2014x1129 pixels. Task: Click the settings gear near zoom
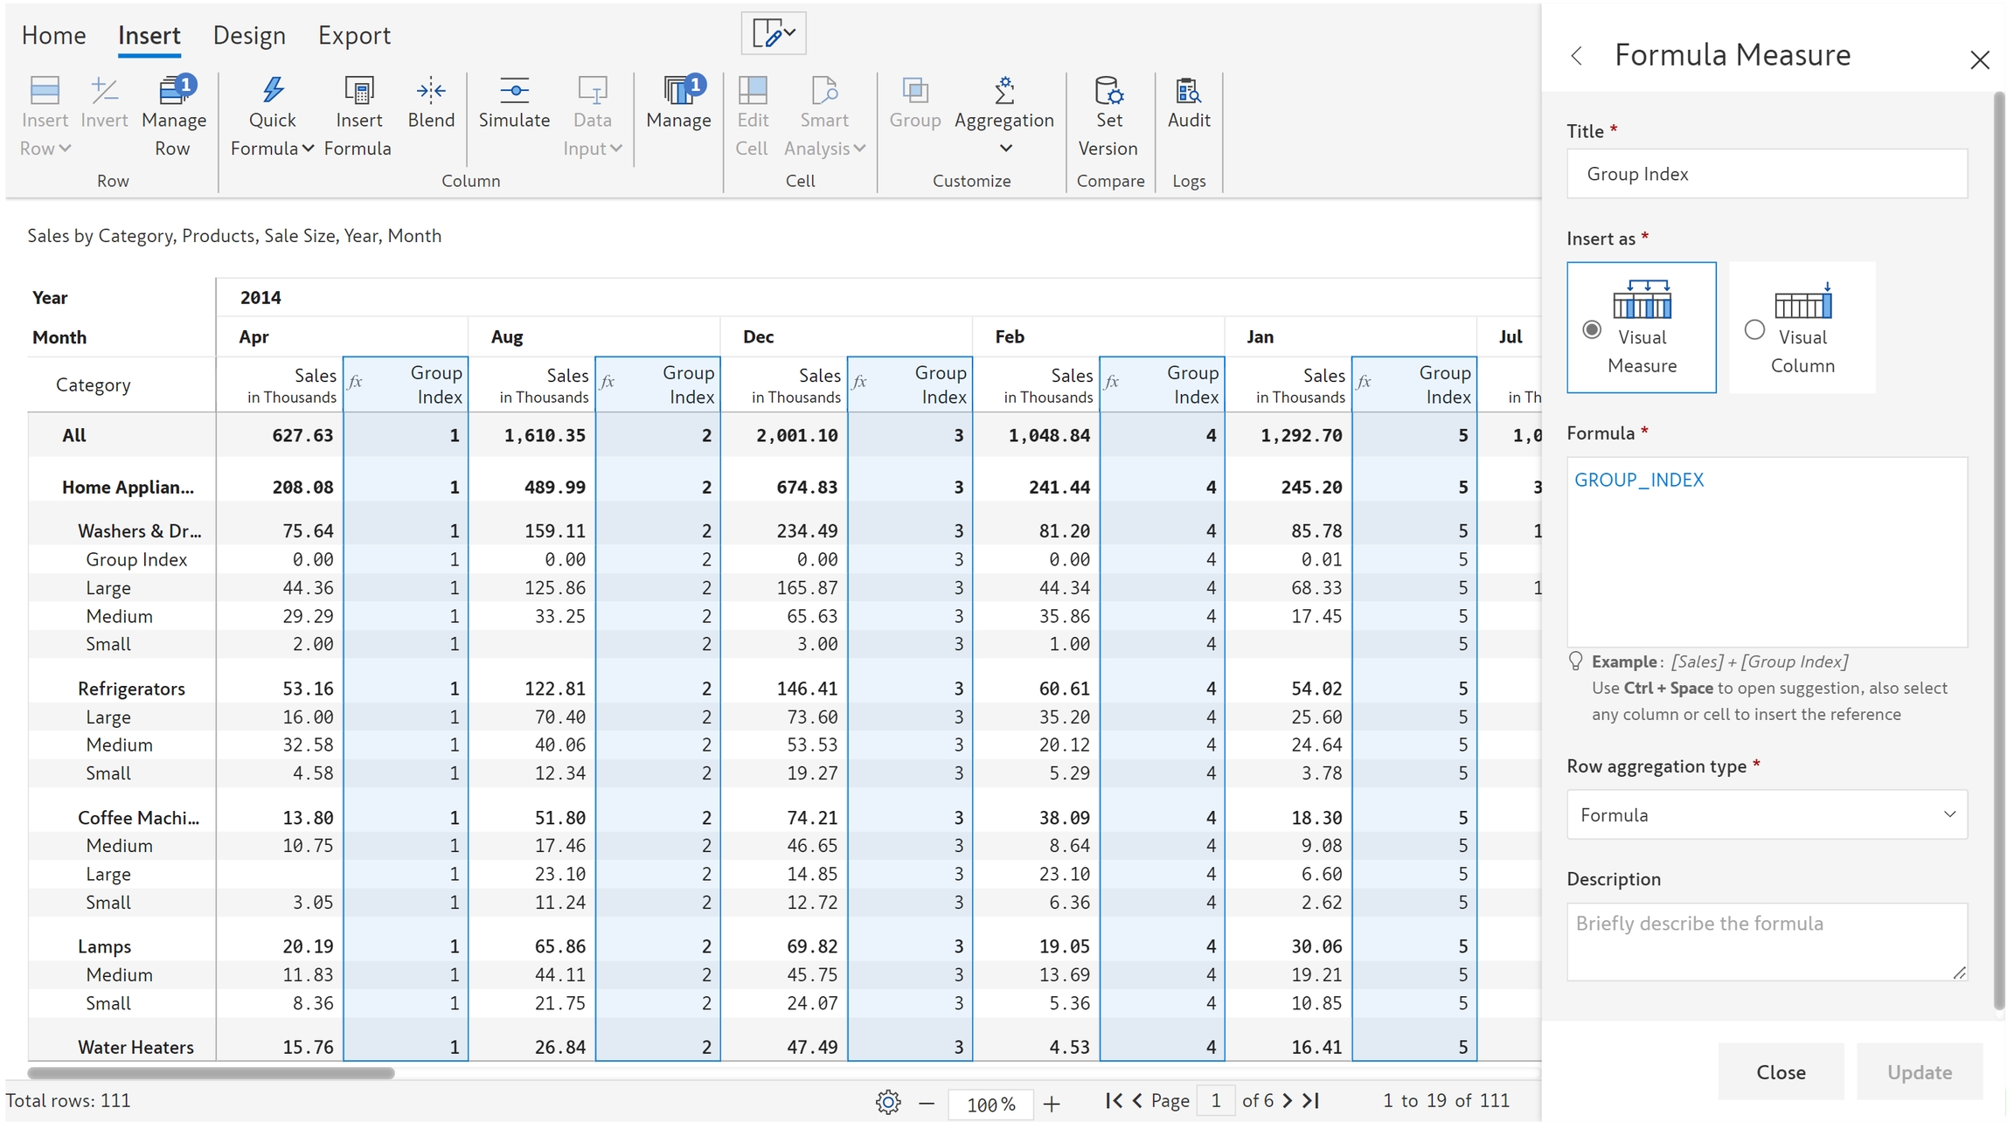click(x=888, y=1102)
